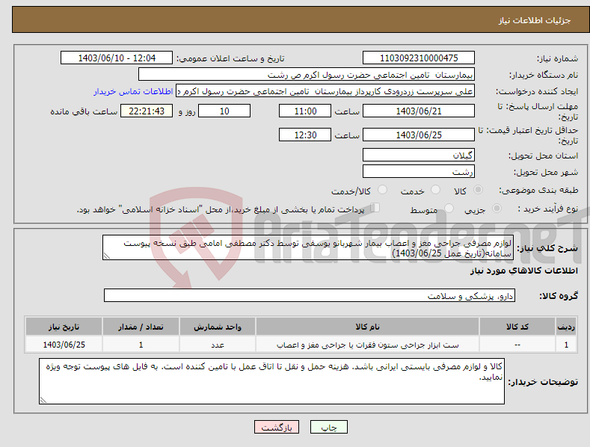Click the اطلاعات کالاهای مورد نیاز section heading
Viewport: 590px width, 447px height.
(523, 271)
